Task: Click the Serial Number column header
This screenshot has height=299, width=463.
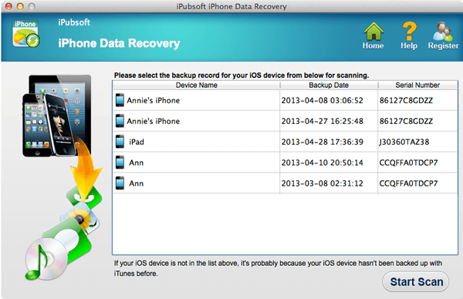Action: tap(417, 86)
